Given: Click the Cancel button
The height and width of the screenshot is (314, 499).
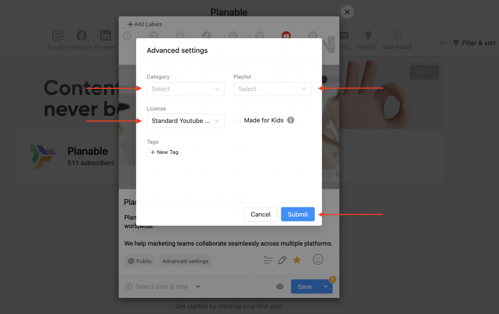Looking at the screenshot, I should tap(261, 215).
